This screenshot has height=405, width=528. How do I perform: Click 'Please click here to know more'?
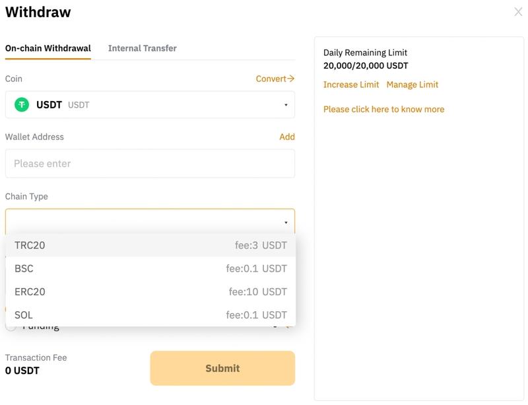383,109
